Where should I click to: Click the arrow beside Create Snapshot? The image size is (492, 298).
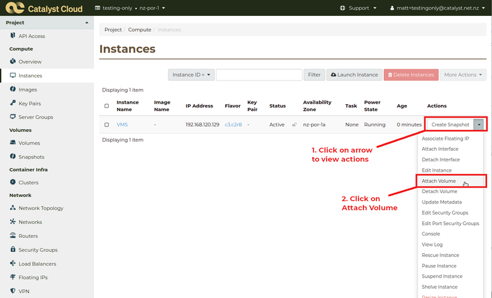[479, 124]
